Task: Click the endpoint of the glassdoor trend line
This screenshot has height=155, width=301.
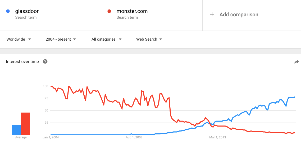Action: coord(295,97)
